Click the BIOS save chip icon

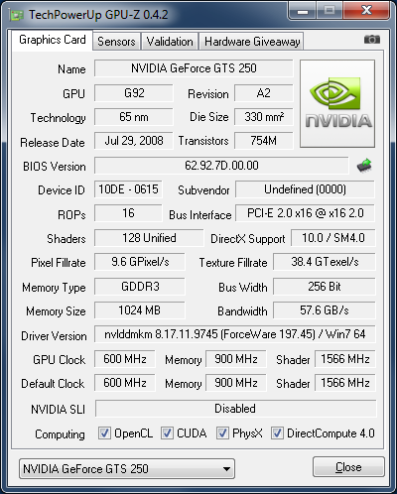click(364, 166)
